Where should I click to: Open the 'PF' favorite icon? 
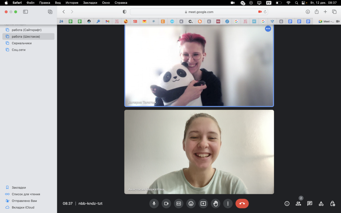[254, 21]
